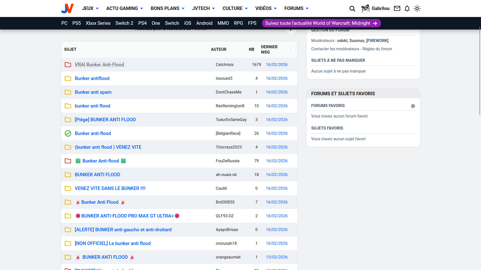Click the Gabrilou profile avatar

pyautogui.click(x=366, y=8)
